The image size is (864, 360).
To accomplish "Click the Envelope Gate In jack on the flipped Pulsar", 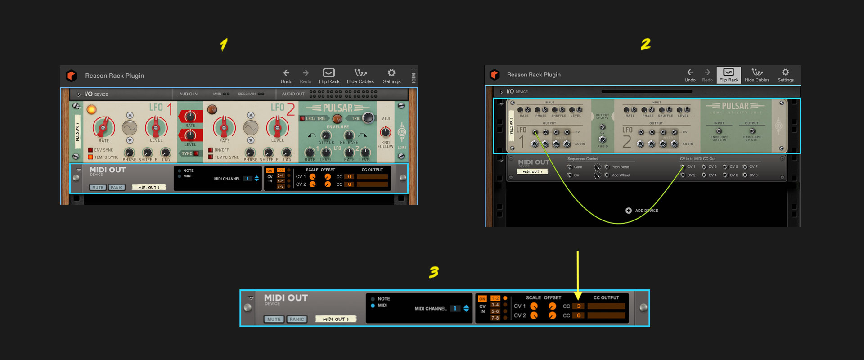I will click(x=719, y=131).
